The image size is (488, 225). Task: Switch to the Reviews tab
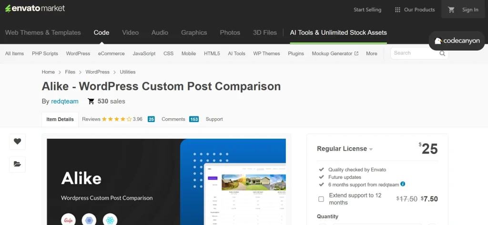(91, 119)
